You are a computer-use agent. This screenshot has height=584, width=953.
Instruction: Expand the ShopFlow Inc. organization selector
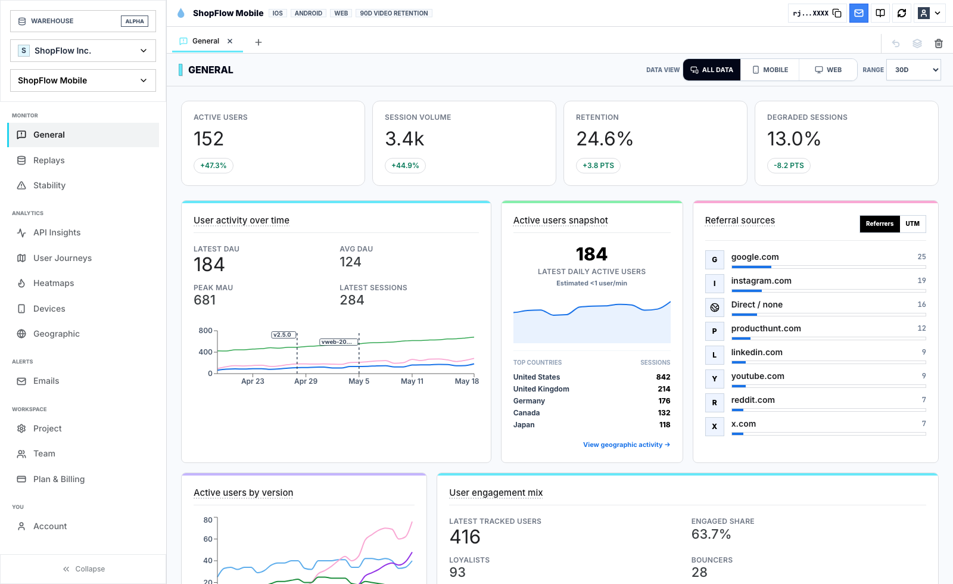point(83,51)
